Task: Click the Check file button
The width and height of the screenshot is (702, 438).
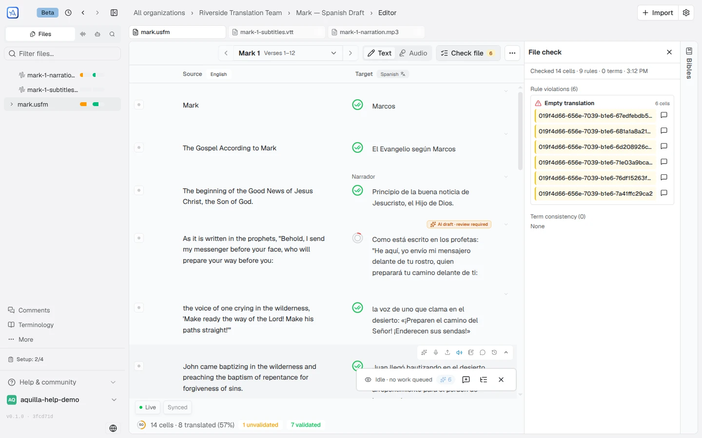Action: tap(468, 53)
